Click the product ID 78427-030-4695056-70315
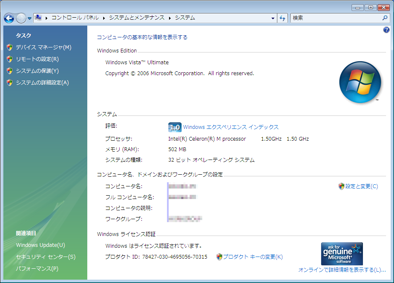Viewport: 394px width, 283px height. pyautogui.click(x=175, y=257)
